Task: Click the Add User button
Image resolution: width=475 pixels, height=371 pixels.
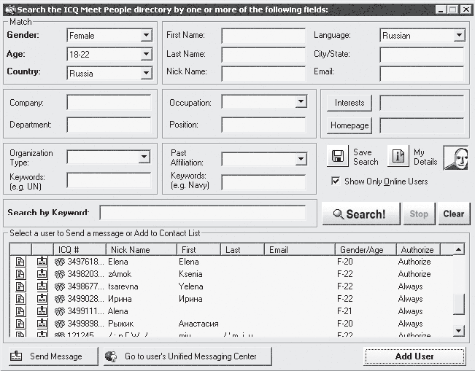Action: 414,356
